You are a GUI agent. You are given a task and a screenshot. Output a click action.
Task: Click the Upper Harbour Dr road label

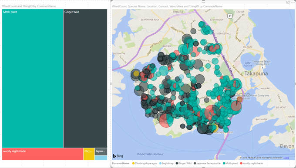(x=155, y=48)
